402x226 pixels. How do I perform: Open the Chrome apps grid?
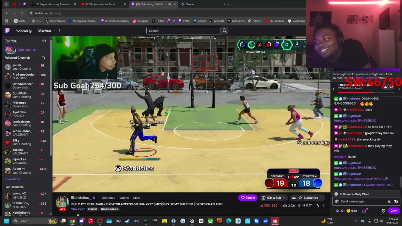(6, 21)
